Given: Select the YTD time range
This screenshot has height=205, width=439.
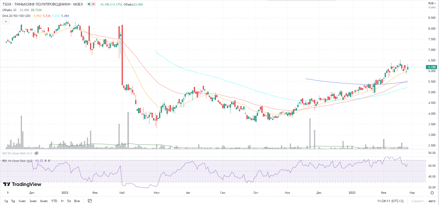Looking at the screenshot, I should [x=54, y=201].
